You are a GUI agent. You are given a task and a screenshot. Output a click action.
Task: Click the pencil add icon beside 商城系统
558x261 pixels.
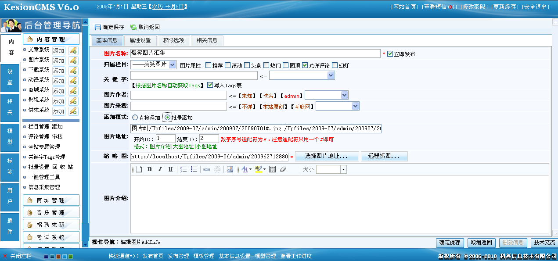tap(73, 90)
